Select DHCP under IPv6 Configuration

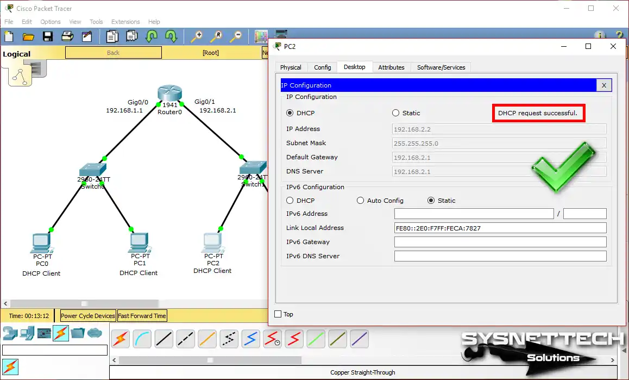click(290, 200)
